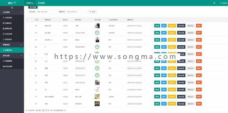
Task: Click the 创建时间 column header
Action: pyautogui.click(x=130, y=20)
